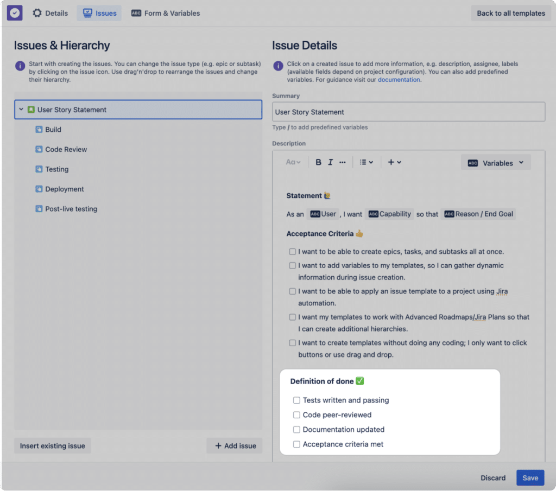
Task: Check 'Code peer-reviewed'
Action: pos(296,415)
